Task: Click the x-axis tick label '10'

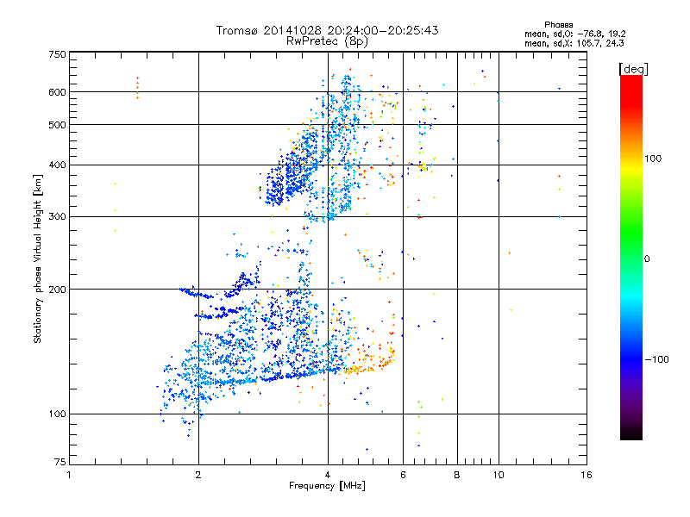Action: click(499, 475)
